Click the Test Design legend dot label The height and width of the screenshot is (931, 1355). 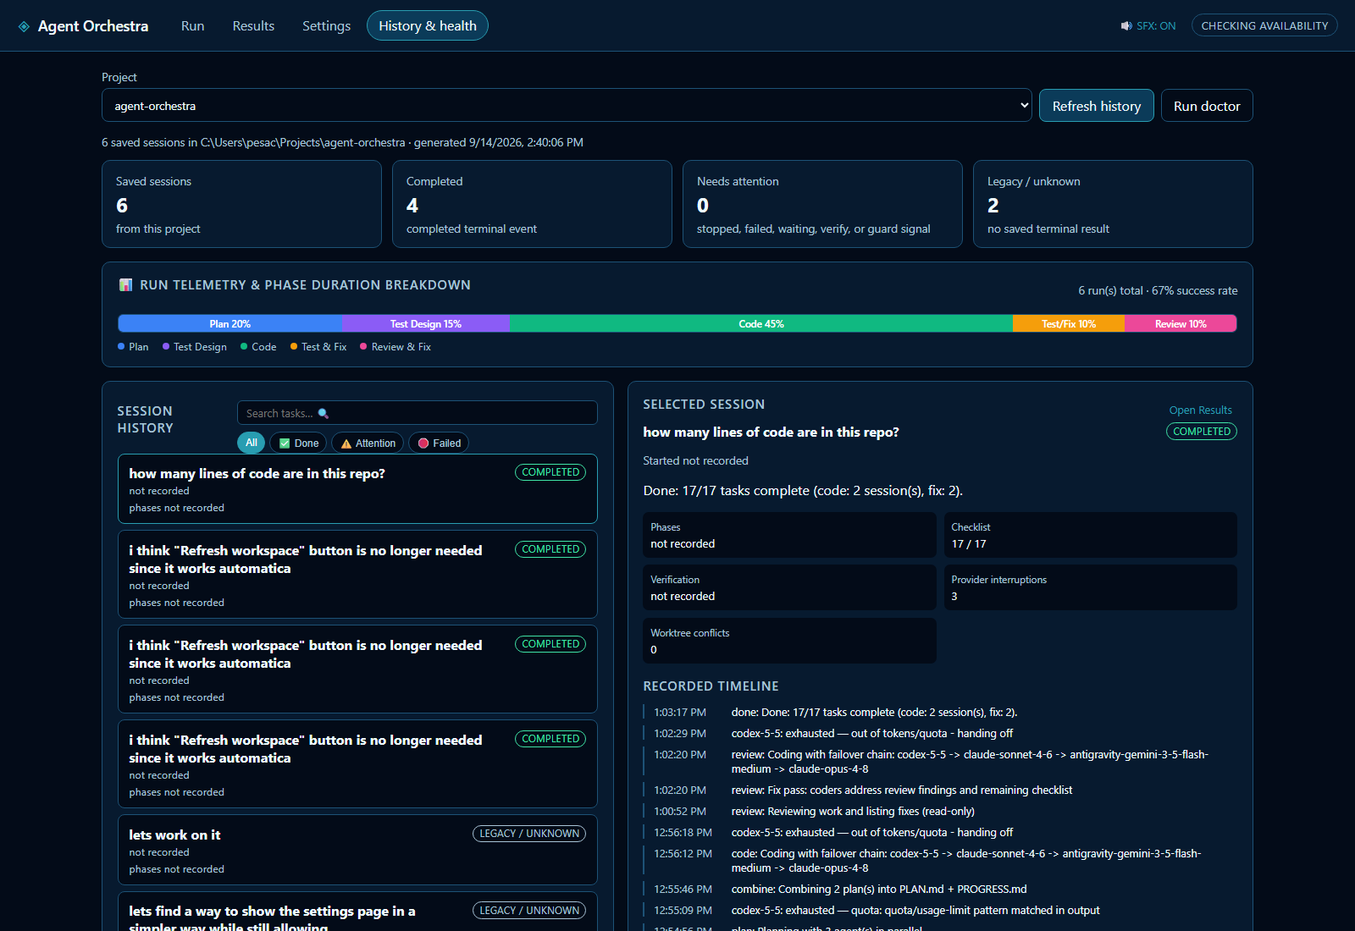(x=195, y=347)
